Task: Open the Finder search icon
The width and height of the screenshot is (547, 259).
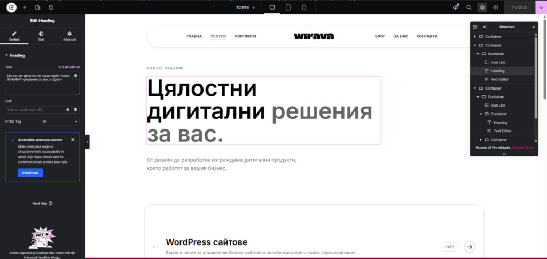Action: (468, 7)
